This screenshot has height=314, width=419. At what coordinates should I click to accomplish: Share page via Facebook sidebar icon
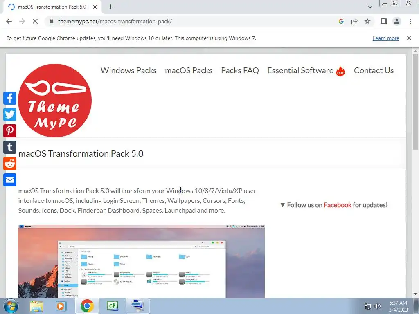click(x=10, y=98)
